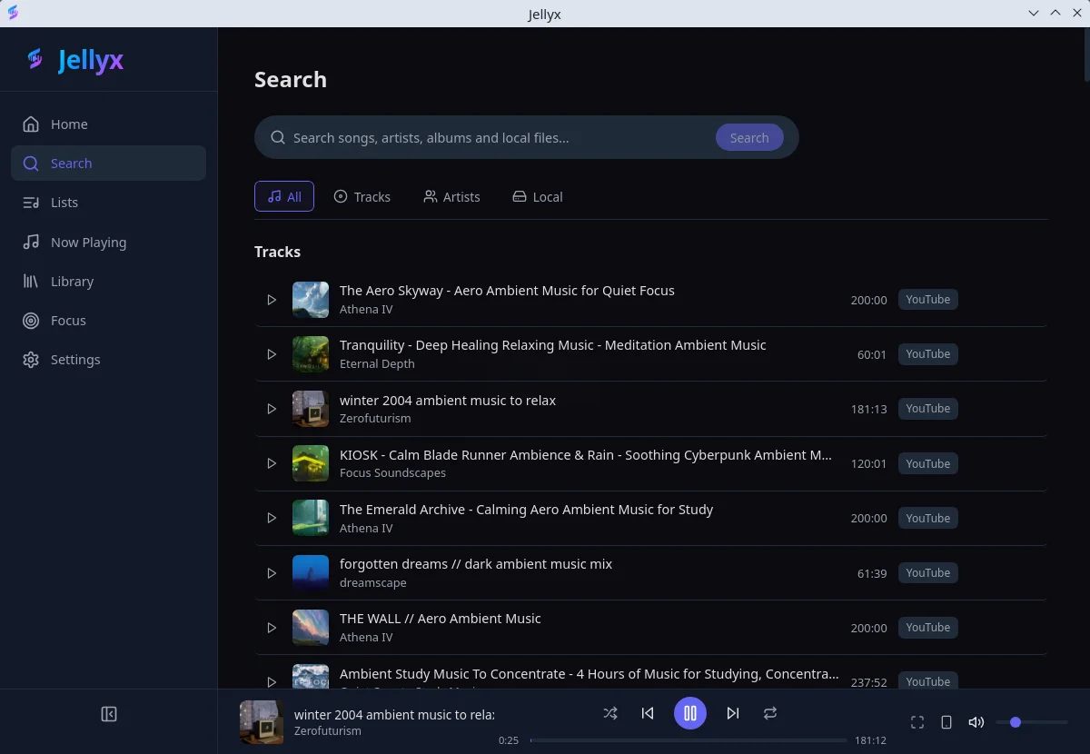Select the Search sidebar item
The height and width of the screenshot is (754, 1090).
(x=108, y=164)
